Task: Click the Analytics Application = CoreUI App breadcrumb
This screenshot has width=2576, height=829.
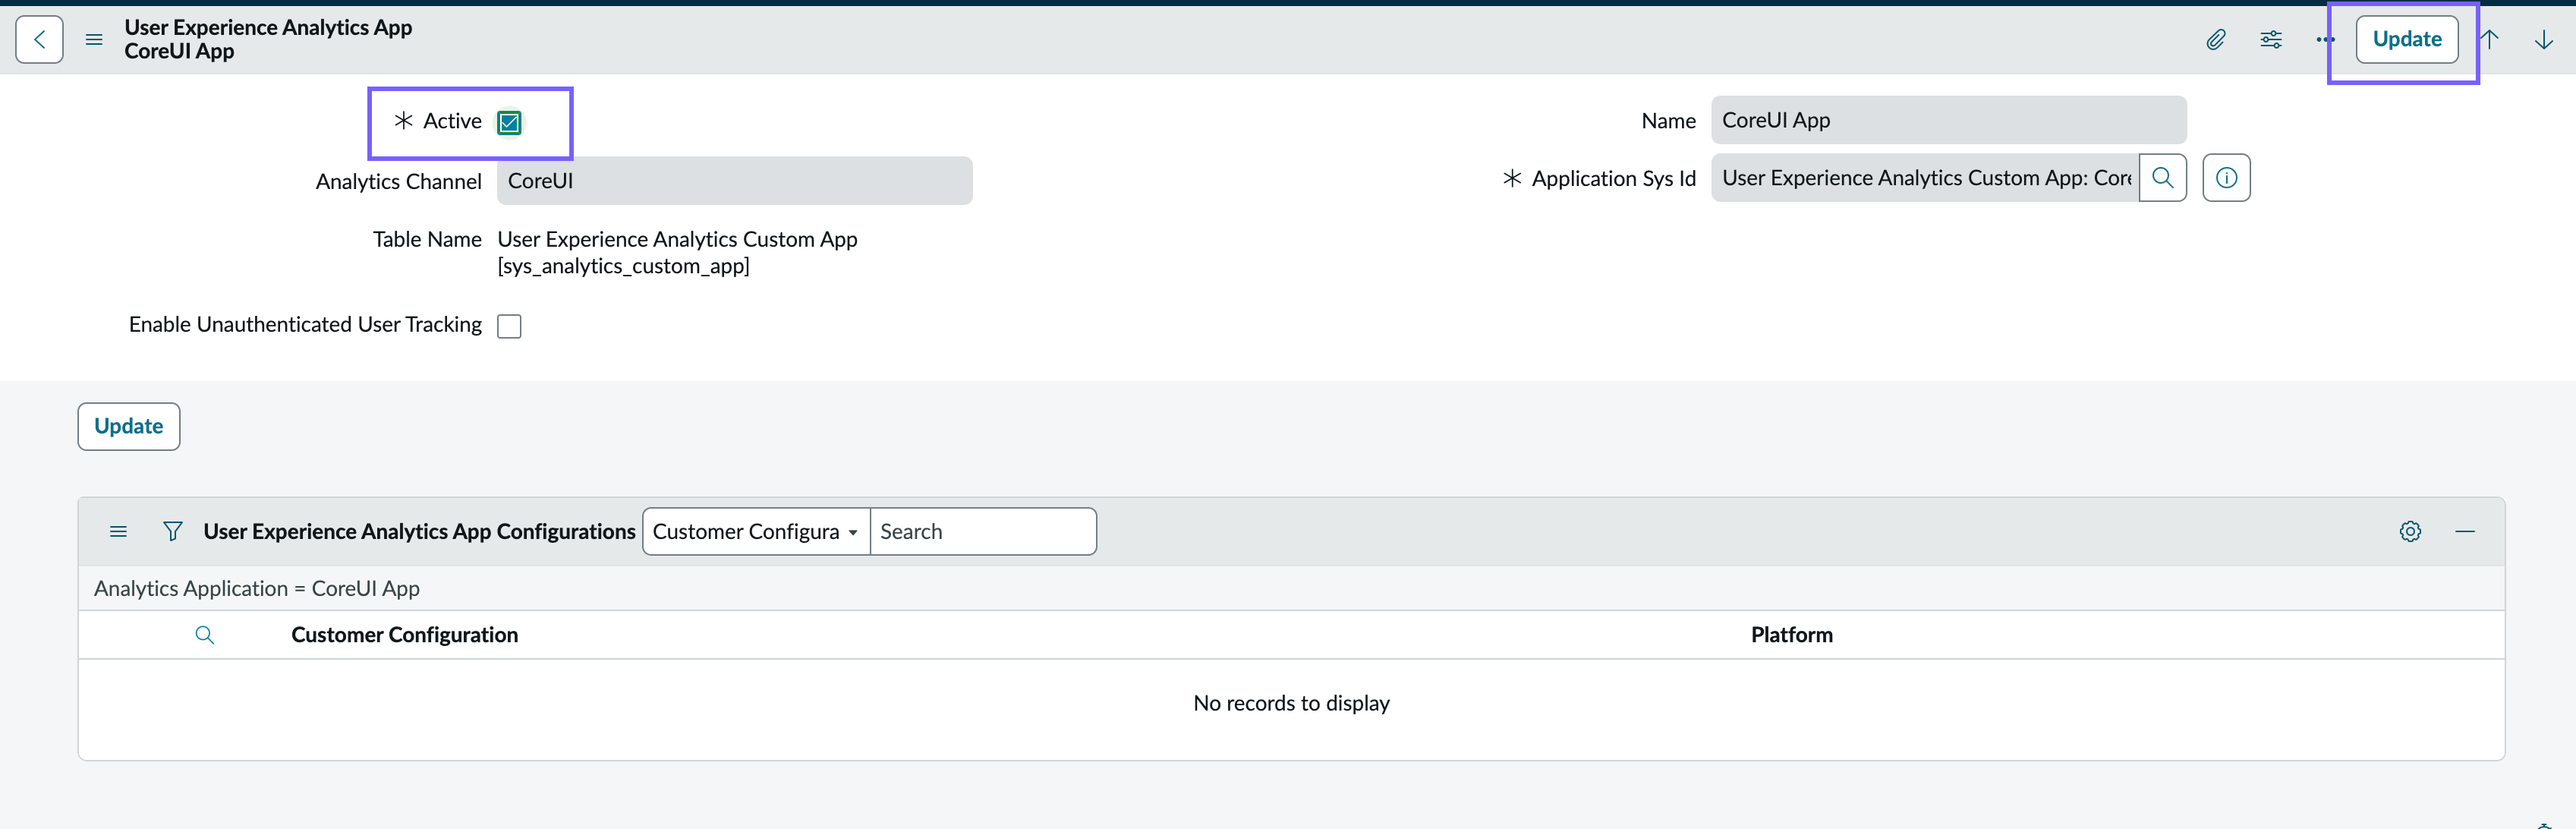Action: tap(257, 589)
